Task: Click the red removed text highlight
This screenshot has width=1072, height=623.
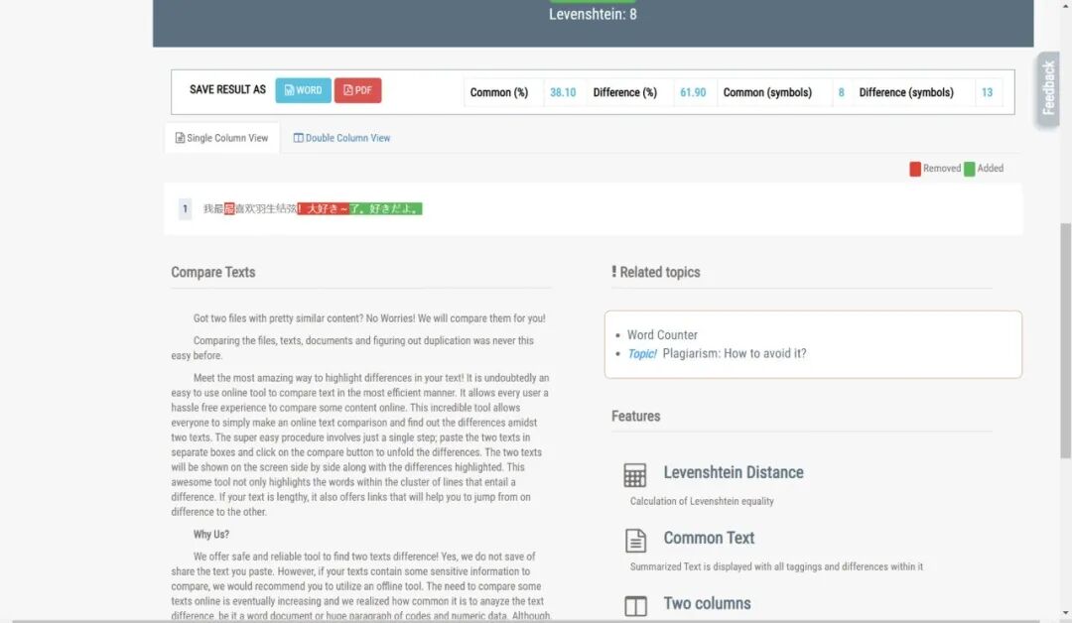Action: [323, 208]
